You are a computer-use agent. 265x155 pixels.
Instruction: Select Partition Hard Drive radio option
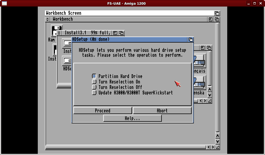click(x=94, y=76)
